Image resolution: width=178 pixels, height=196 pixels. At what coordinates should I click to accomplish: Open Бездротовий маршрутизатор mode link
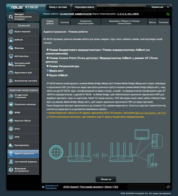click(x=76, y=14)
